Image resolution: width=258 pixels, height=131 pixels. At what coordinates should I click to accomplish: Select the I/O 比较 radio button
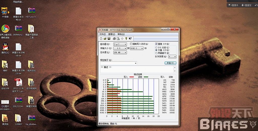click(x=156, y=47)
